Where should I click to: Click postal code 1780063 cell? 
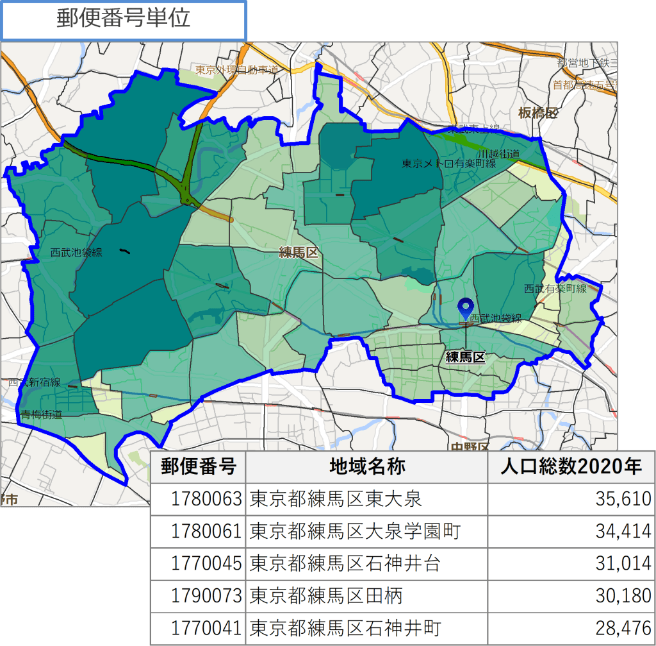pos(199,499)
